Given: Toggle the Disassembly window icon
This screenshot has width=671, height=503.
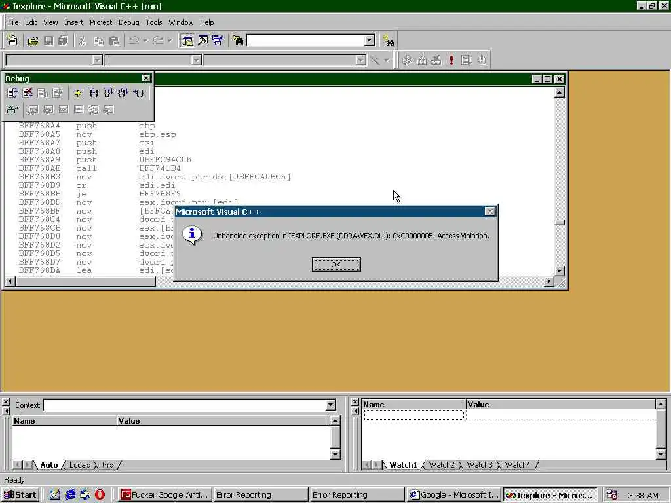Looking at the screenshot, I should click(108, 110).
